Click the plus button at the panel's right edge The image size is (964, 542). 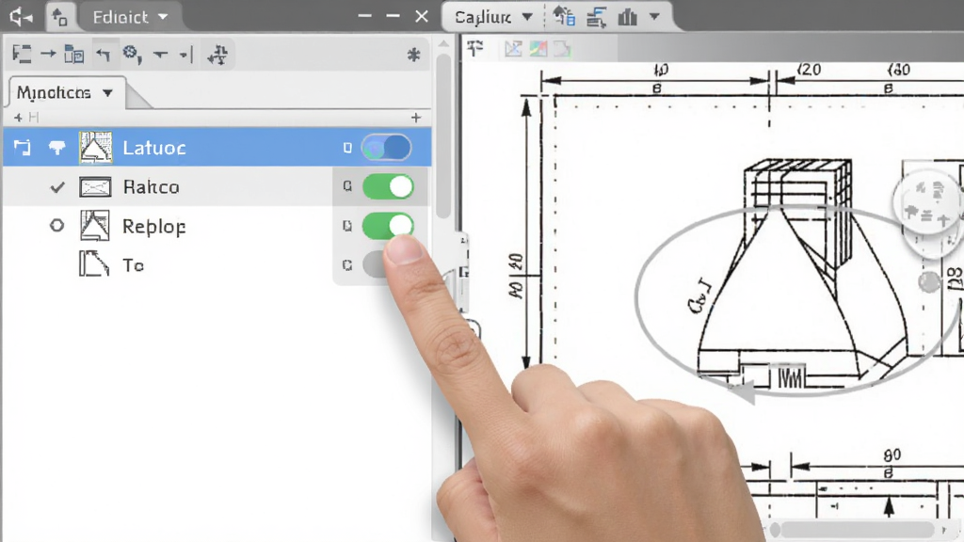pos(416,118)
